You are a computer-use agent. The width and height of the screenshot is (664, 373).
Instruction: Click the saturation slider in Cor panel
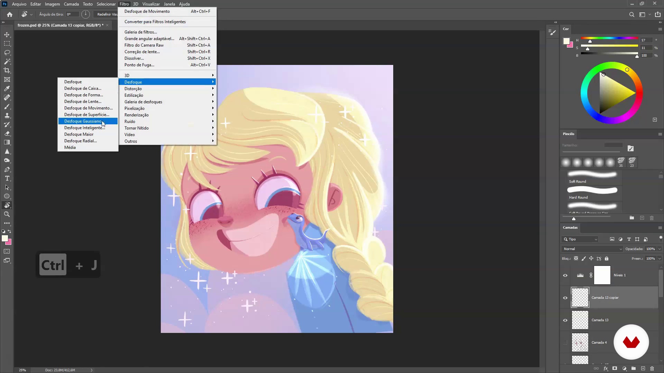tap(609, 46)
